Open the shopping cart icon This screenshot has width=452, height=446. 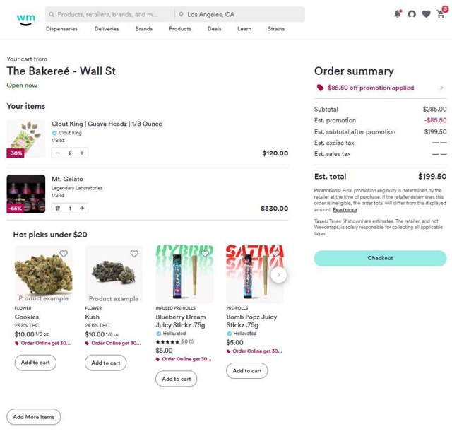[441, 14]
